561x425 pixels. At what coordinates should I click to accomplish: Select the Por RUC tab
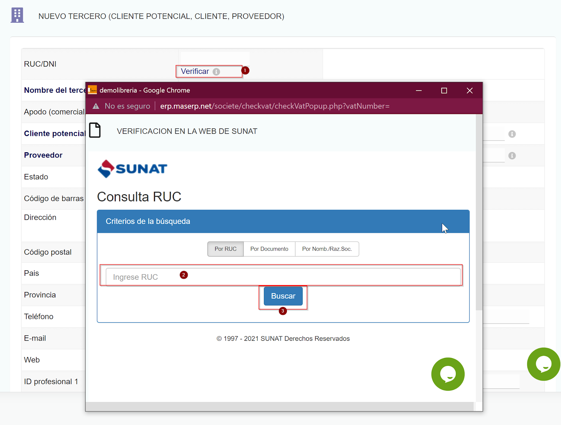click(225, 249)
